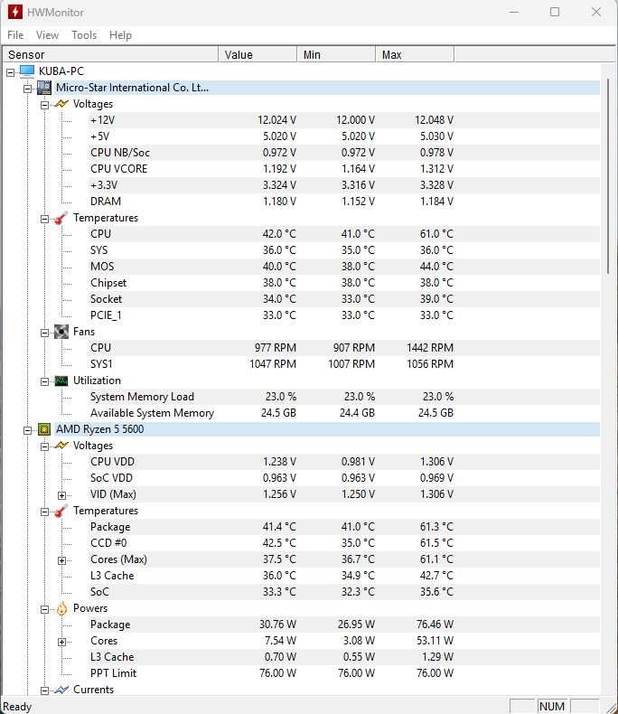
Task: Expand the VID (Max) entry
Action: (62, 495)
